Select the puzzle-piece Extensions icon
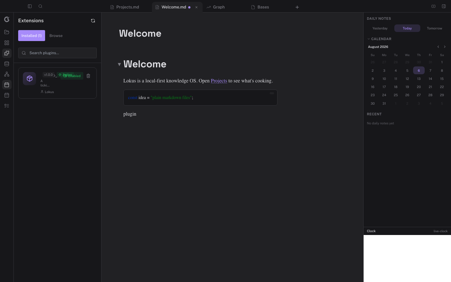Viewport: 451px width, 282px height. pyautogui.click(x=7, y=53)
